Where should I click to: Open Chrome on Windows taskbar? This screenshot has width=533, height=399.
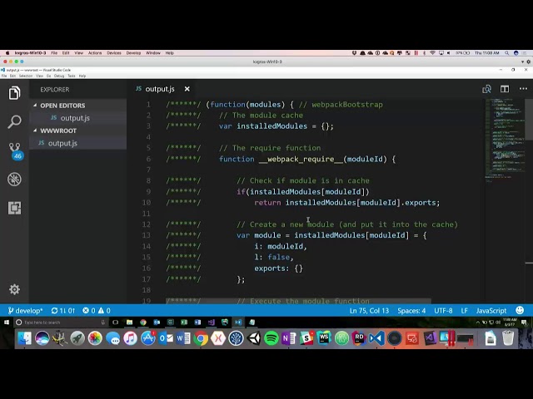coord(143,323)
